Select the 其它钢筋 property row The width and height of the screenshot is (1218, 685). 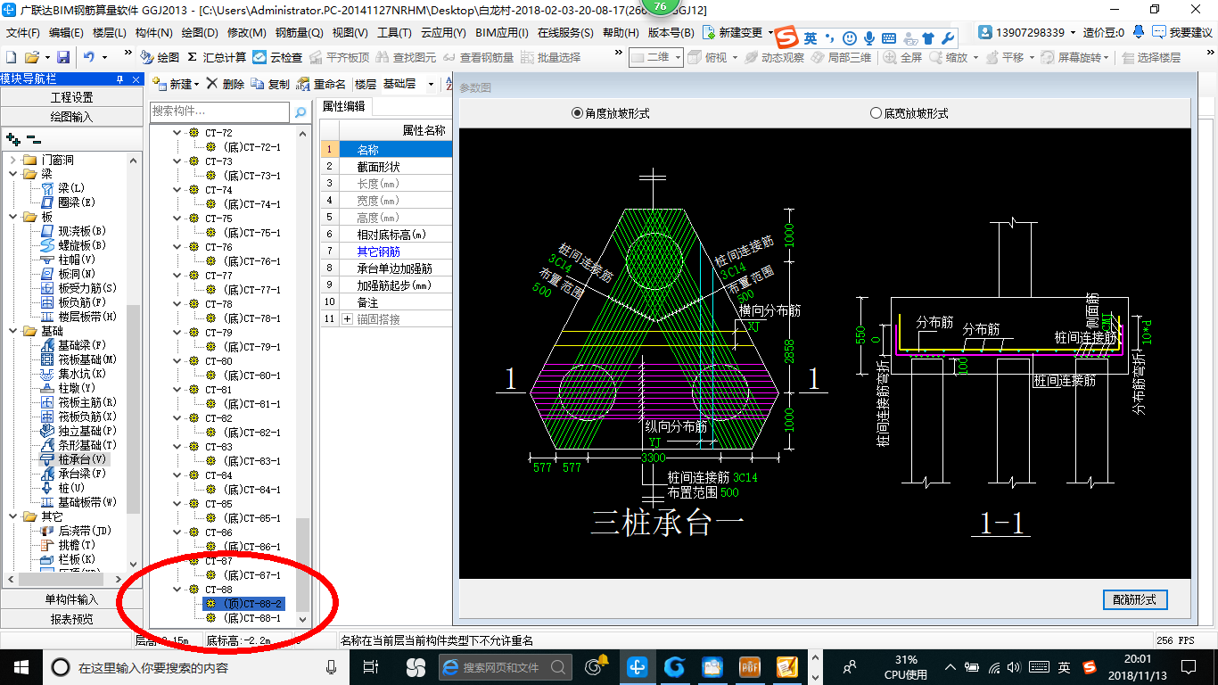coord(386,252)
